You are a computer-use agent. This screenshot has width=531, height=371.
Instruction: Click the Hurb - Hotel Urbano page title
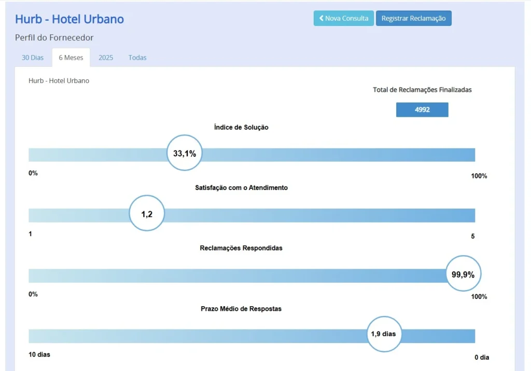pos(69,19)
